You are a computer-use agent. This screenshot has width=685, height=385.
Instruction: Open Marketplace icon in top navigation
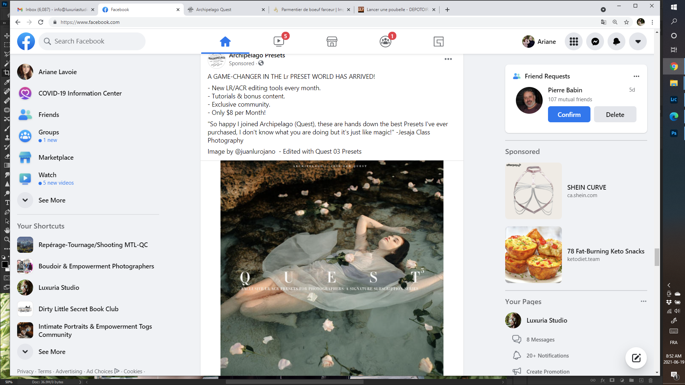click(x=332, y=42)
